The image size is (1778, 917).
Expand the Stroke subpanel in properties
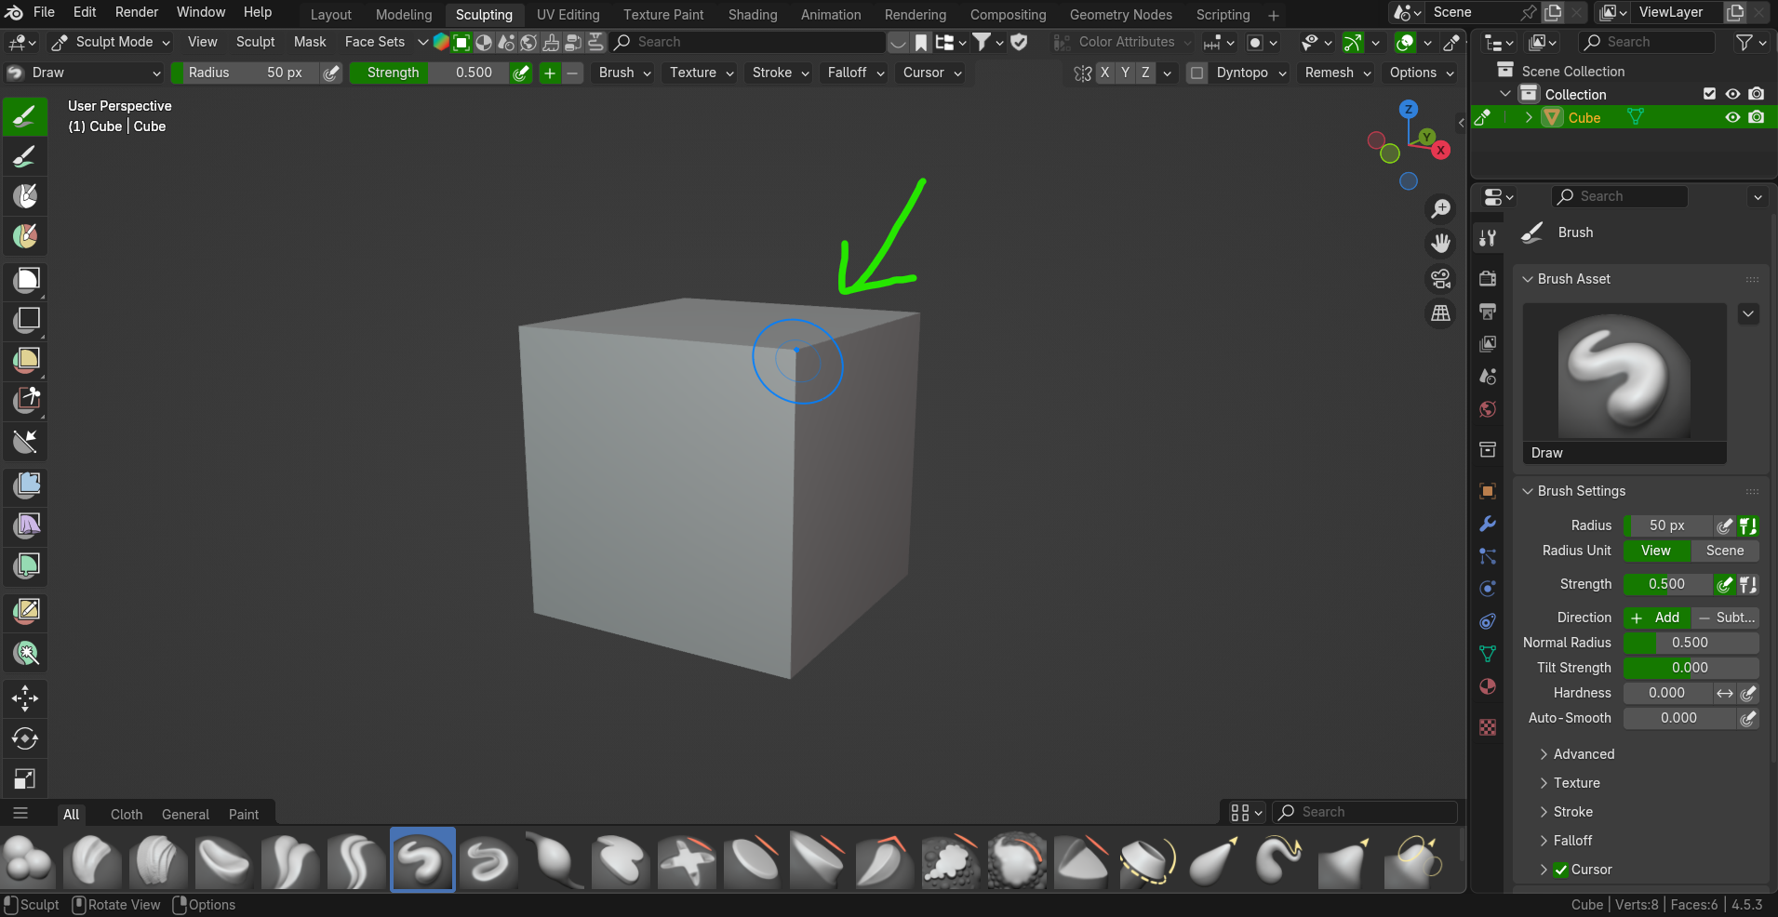tap(1572, 812)
